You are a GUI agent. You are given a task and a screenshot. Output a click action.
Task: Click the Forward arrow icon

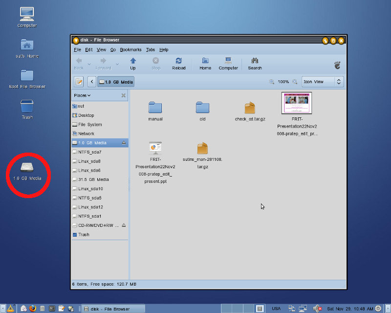pyautogui.click(x=103, y=61)
